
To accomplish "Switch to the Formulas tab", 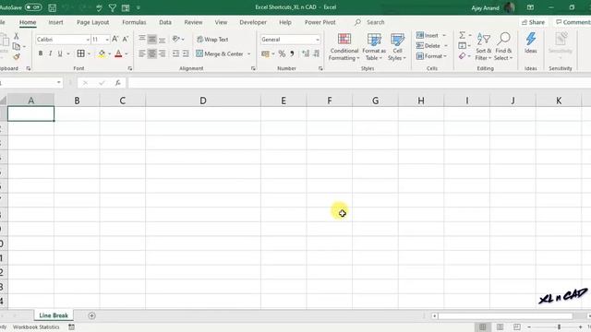I will (134, 22).
